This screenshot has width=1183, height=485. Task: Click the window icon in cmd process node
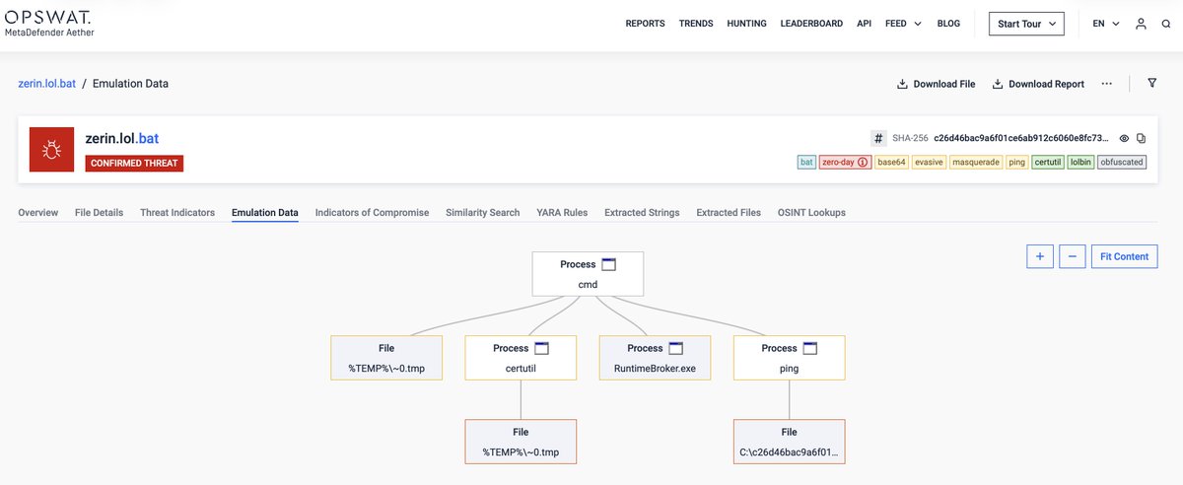(x=609, y=264)
